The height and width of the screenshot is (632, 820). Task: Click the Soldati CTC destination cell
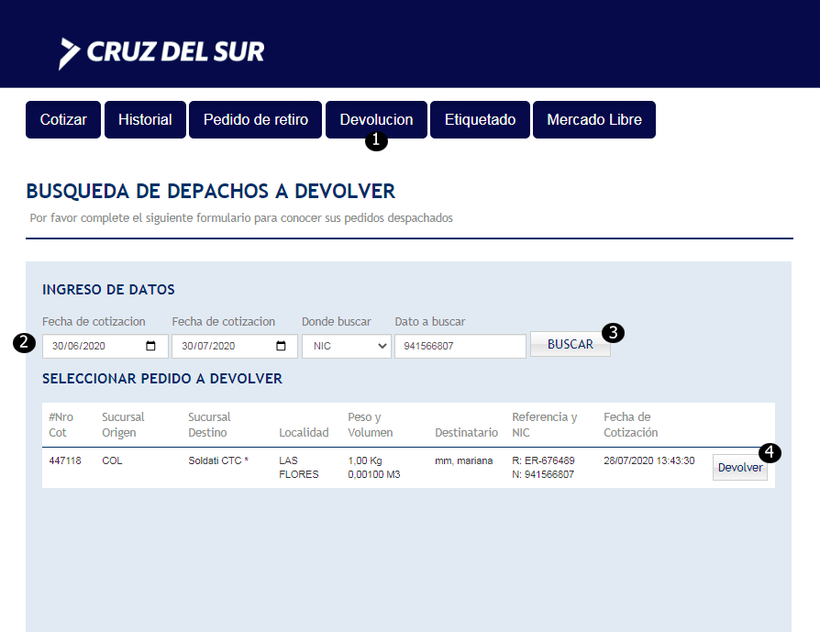point(216,460)
